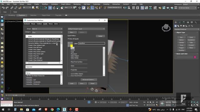This screenshot has height=112, width=200.
Task: Switch to the Keyboard tab
Action: 27,24
